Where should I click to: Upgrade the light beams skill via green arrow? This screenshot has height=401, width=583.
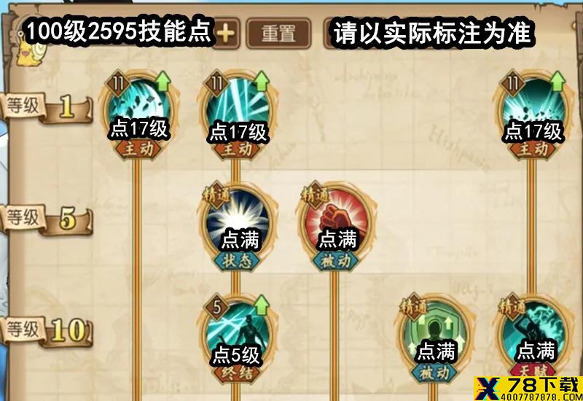tap(262, 82)
